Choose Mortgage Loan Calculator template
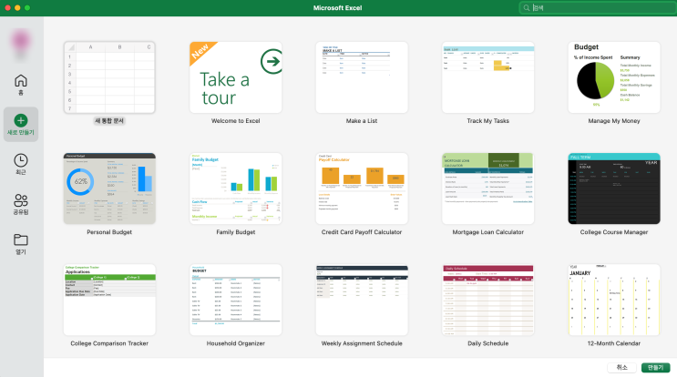Viewport: 677px width, 377px height. [x=487, y=188]
